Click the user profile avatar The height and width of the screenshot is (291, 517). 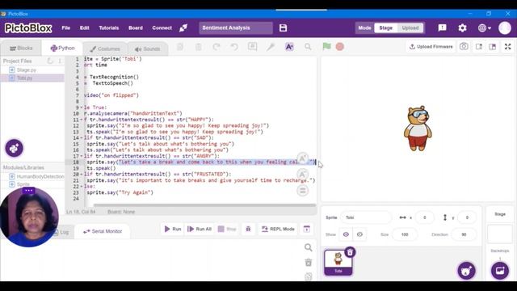504,28
